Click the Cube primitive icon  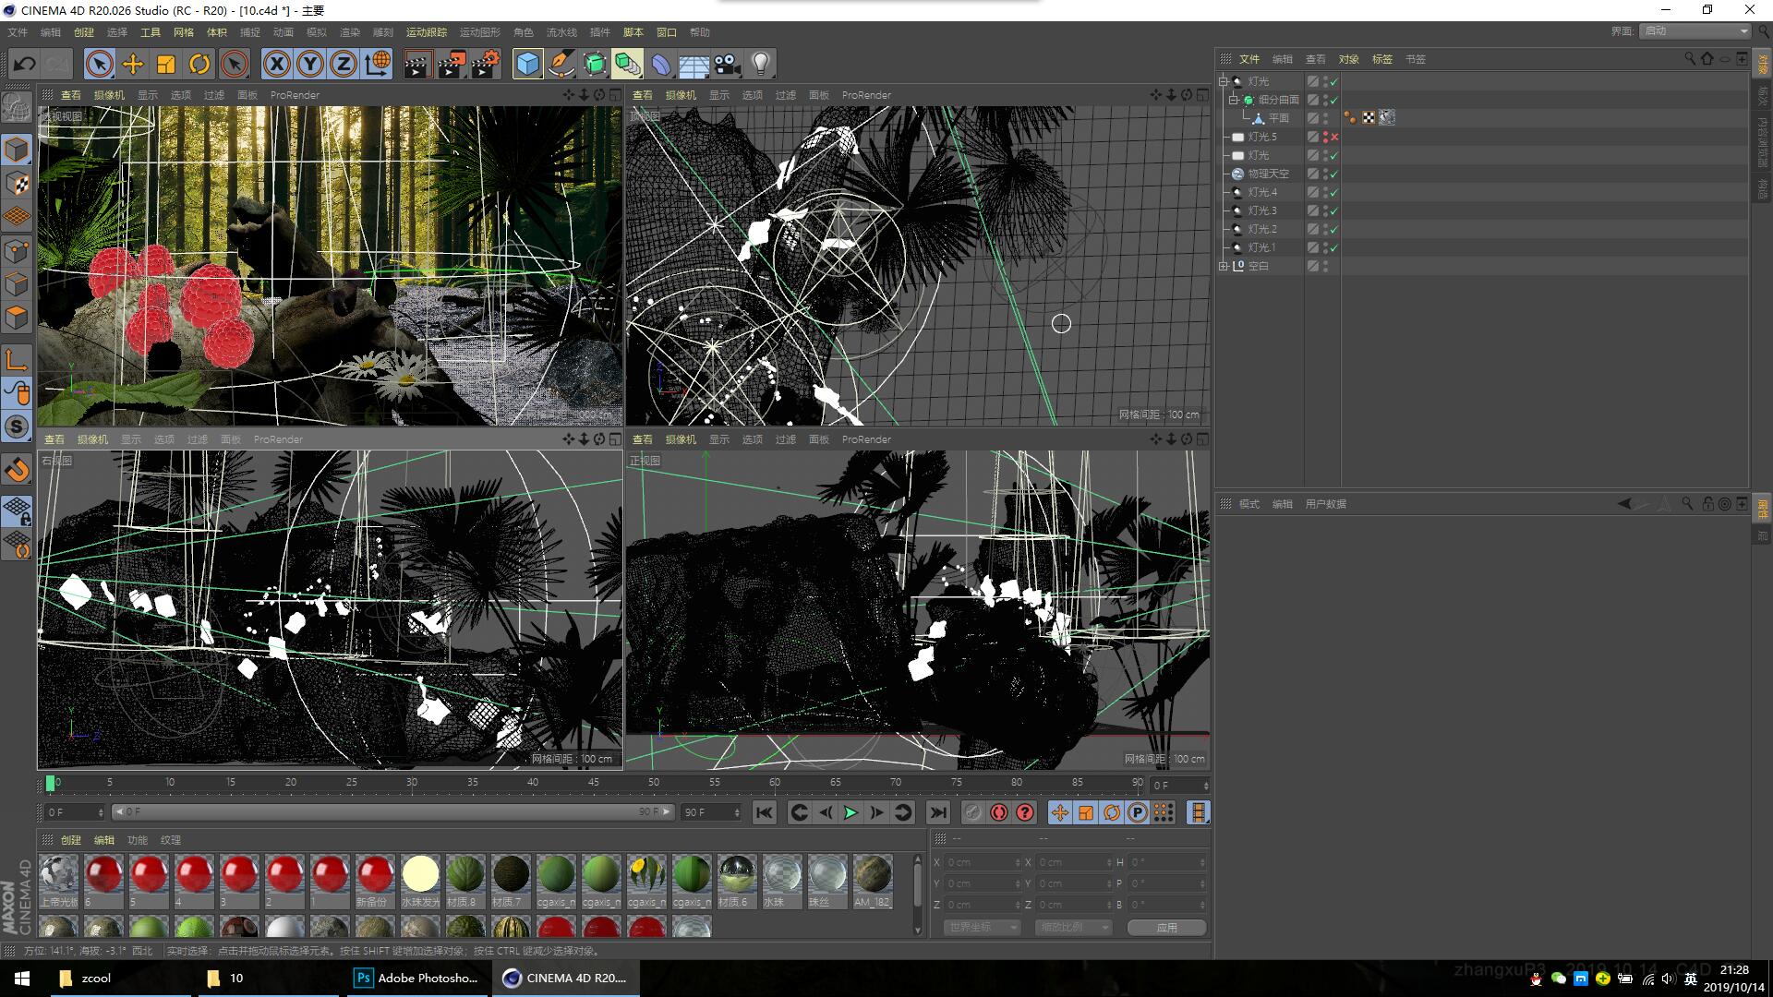click(527, 64)
